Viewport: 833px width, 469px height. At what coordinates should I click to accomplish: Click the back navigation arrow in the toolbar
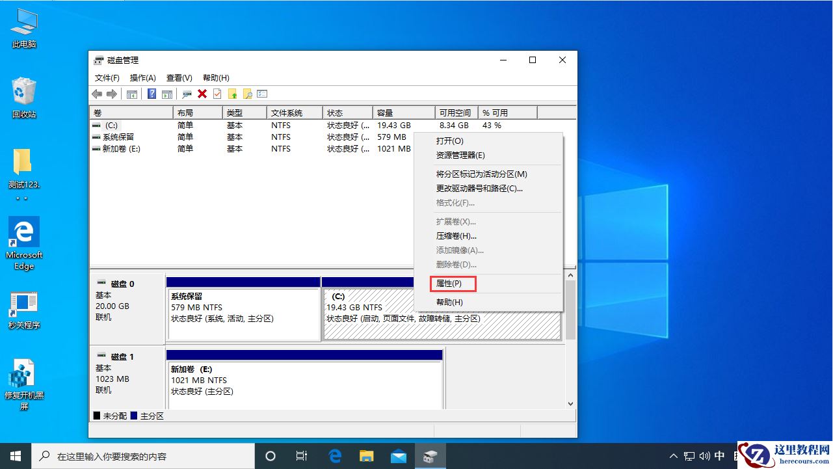tap(97, 93)
